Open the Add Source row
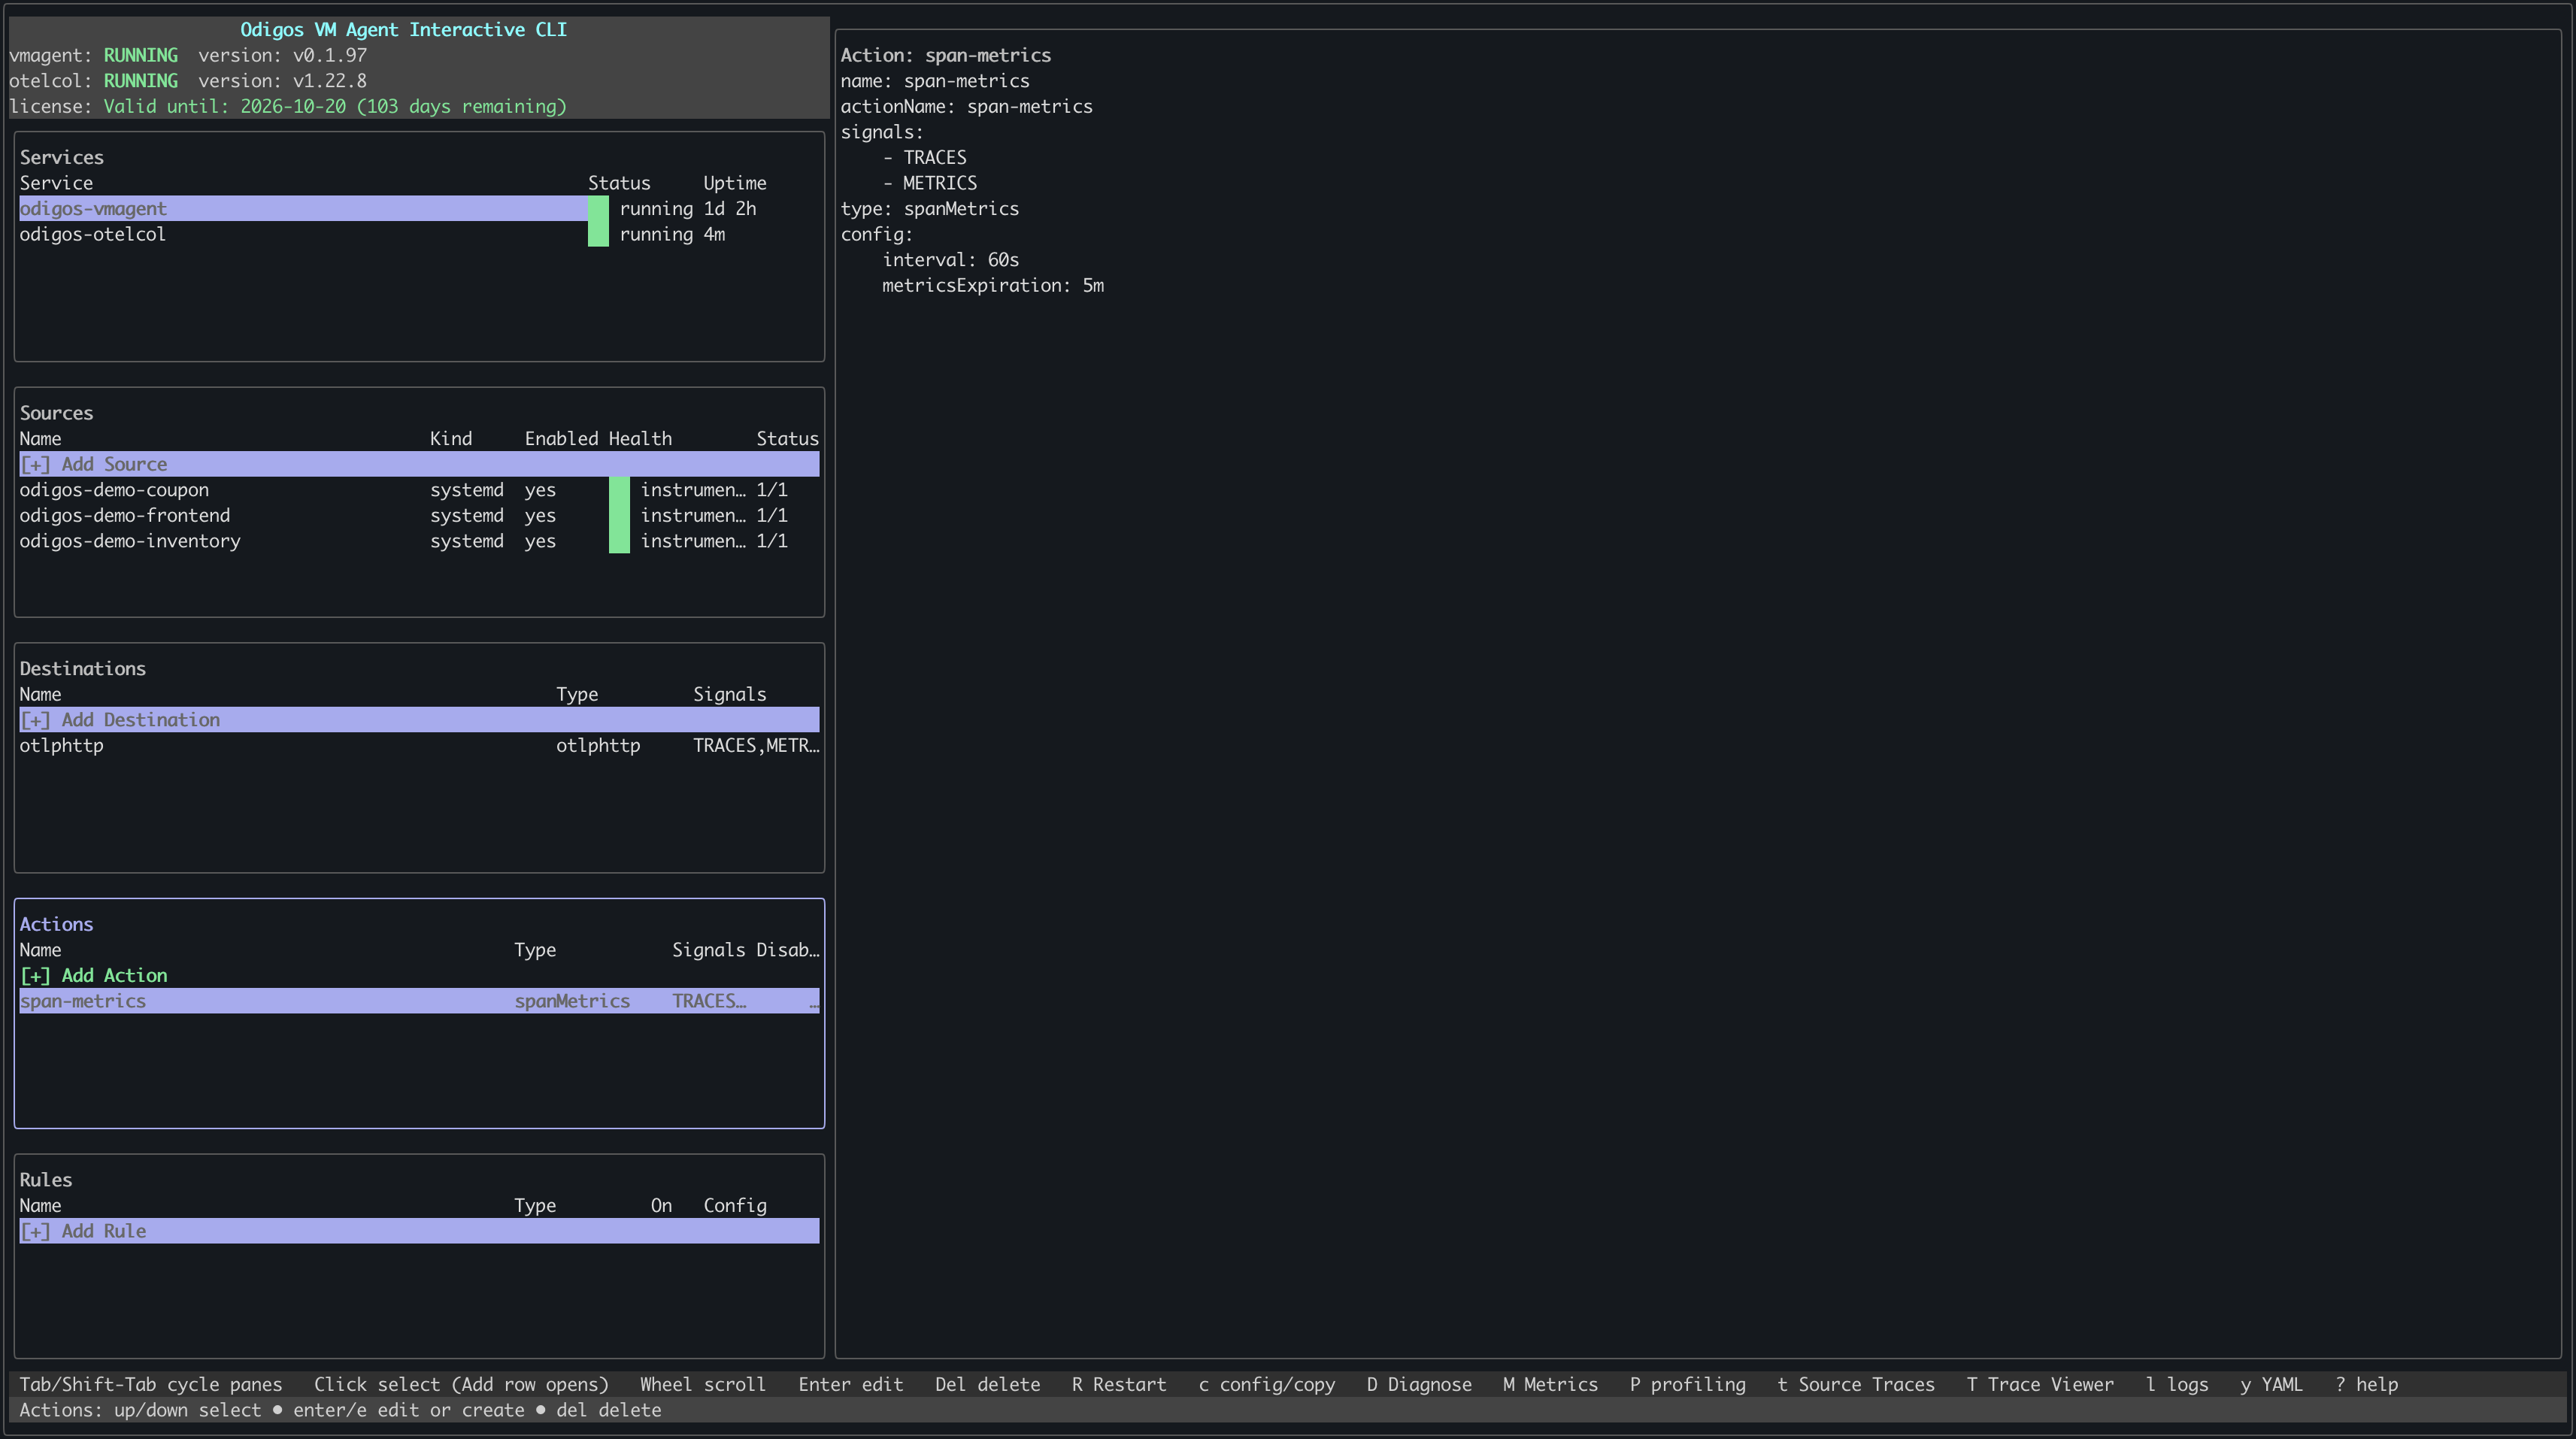The image size is (2576, 1439). click(419, 464)
